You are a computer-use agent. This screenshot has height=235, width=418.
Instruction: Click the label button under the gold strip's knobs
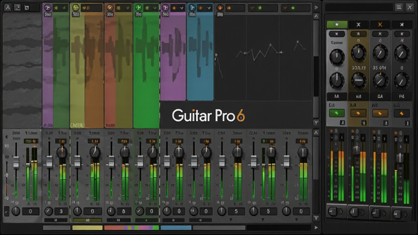point(358,96)
